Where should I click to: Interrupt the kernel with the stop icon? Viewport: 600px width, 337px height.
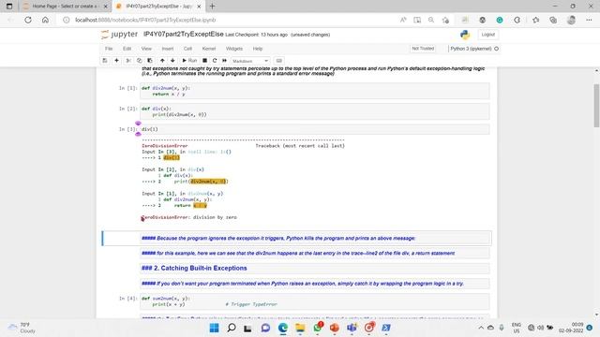[204, 61]
